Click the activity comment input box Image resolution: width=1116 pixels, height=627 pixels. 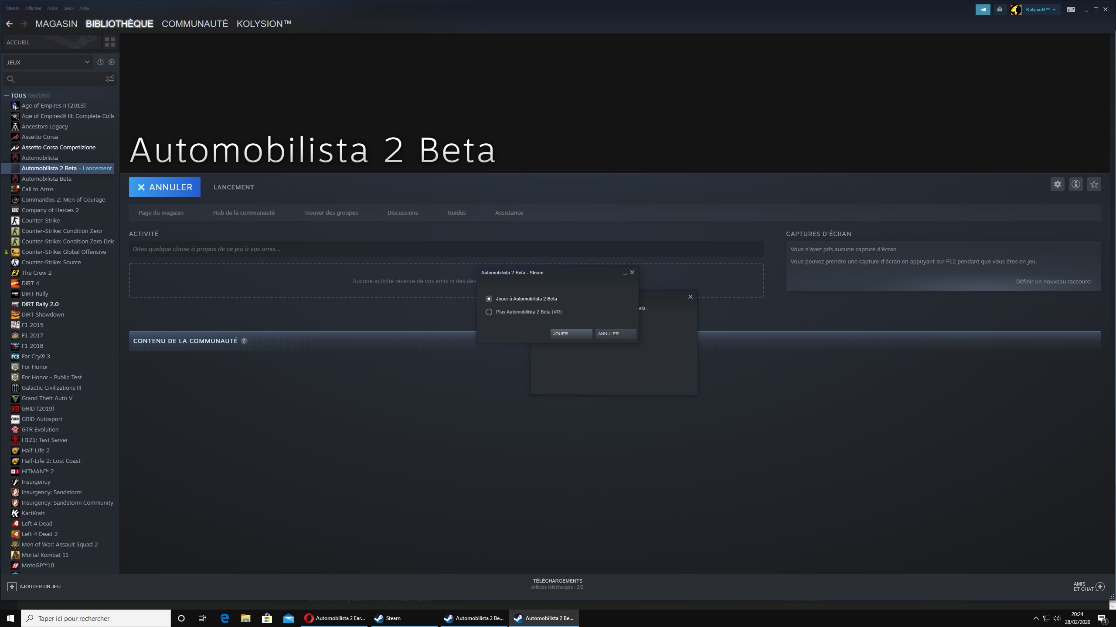coord(446,249)
